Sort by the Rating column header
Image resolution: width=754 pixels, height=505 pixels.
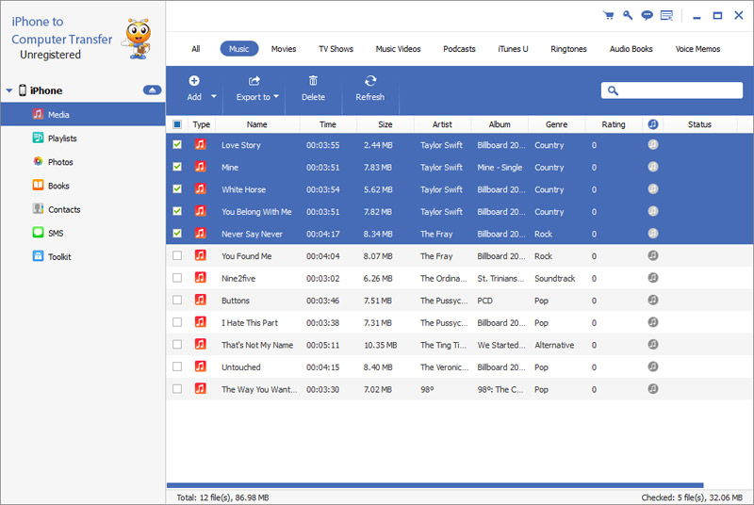614,124
